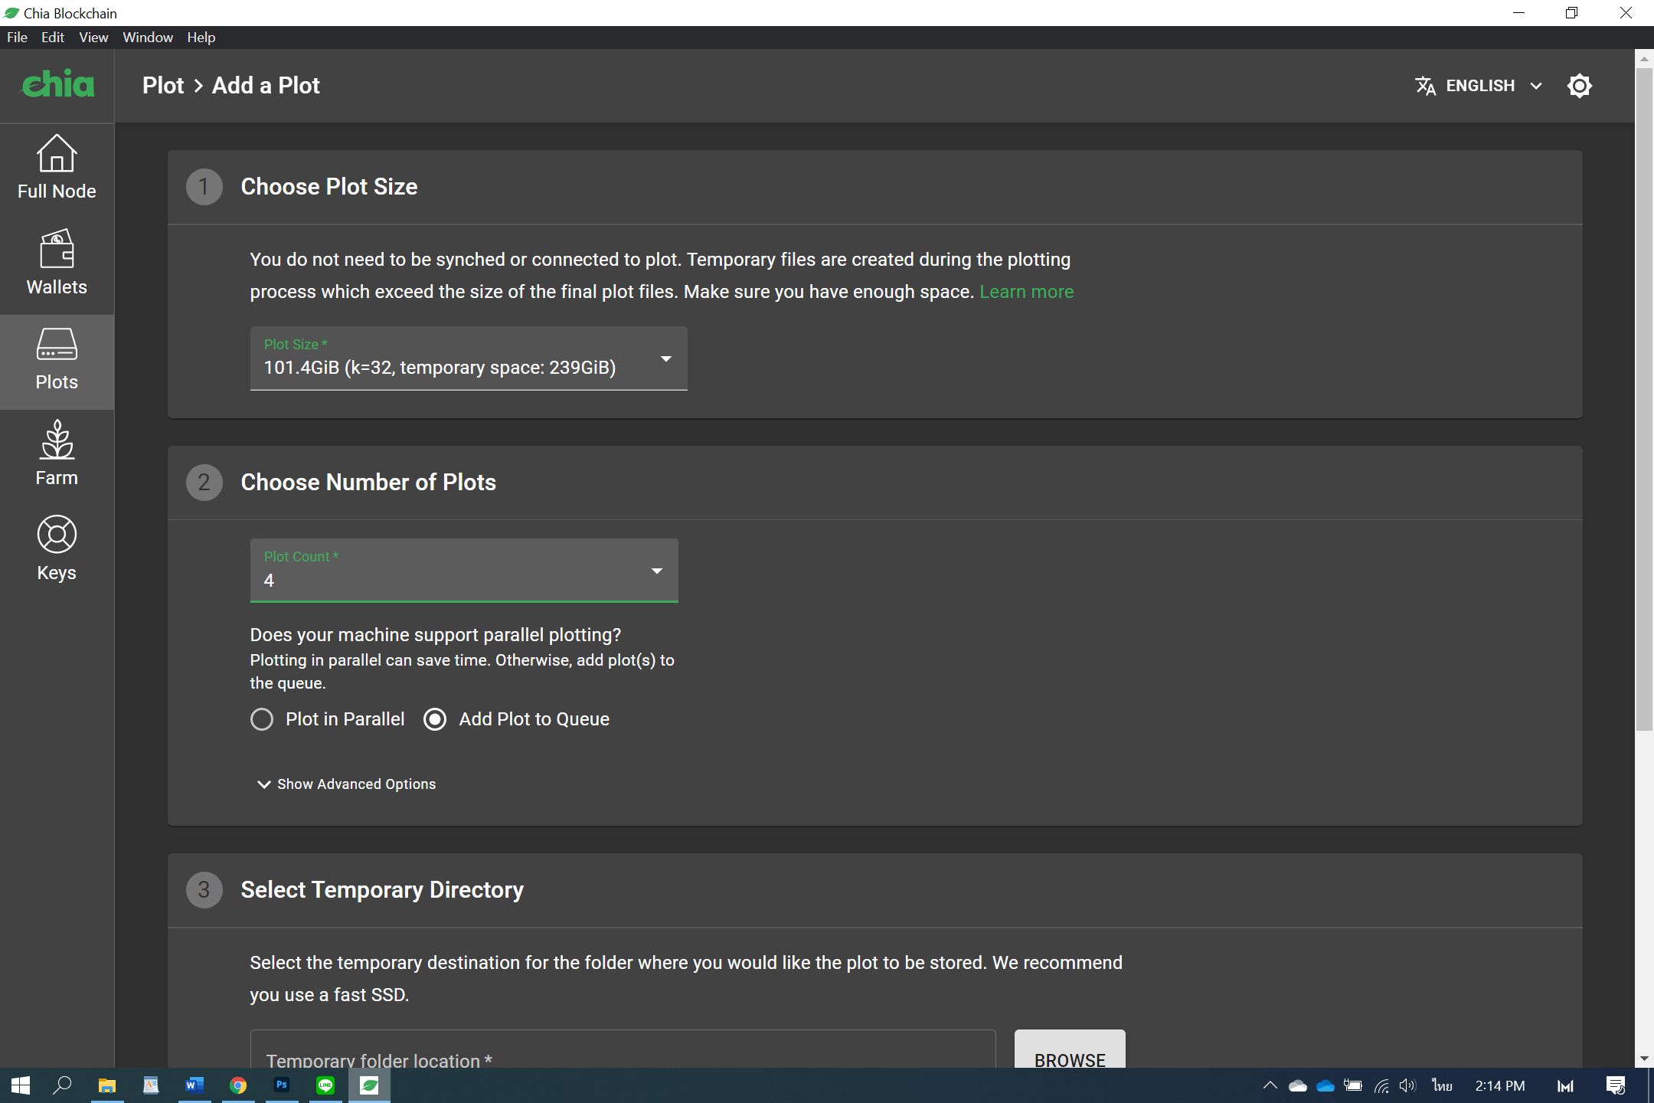Viewport: 1654px width, 1103px height.
Task: Open the Plot Size dropdown
Action: pos(469,358)
